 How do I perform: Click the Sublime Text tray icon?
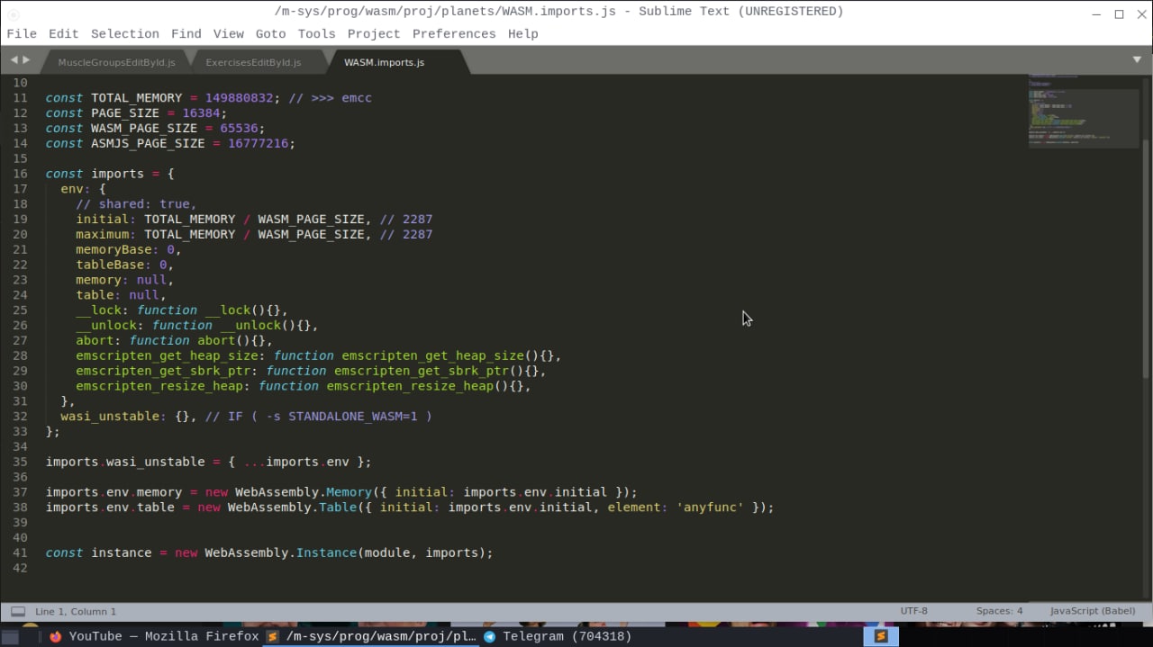(x=881, y=636)
